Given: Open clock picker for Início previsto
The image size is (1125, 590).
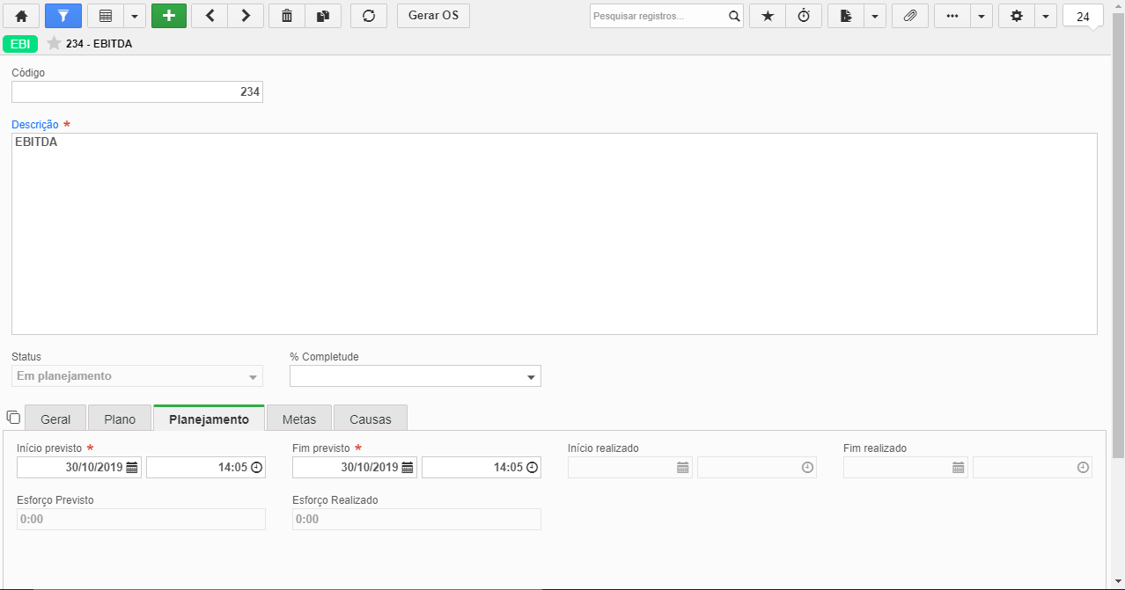Looking at the screenshot, I should click(x=257, y=468).
